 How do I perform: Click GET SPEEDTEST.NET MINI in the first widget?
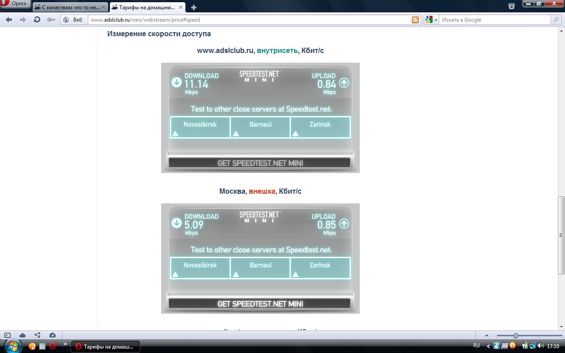tap(260, 163)
